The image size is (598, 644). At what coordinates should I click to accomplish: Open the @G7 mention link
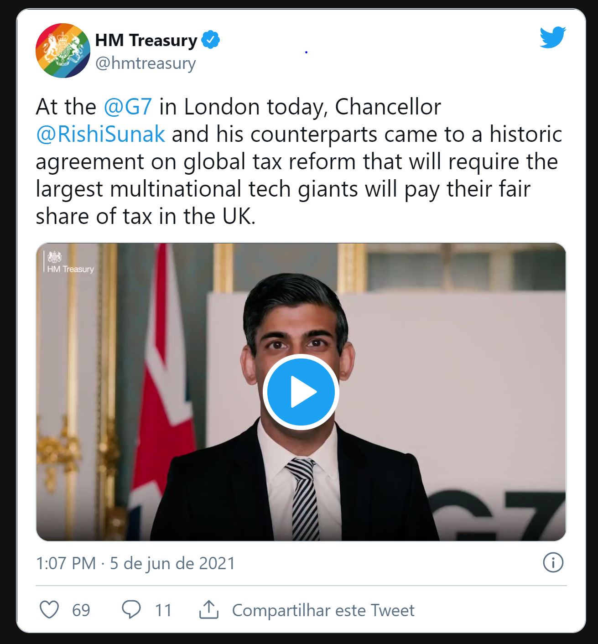(x=128, y=107)
